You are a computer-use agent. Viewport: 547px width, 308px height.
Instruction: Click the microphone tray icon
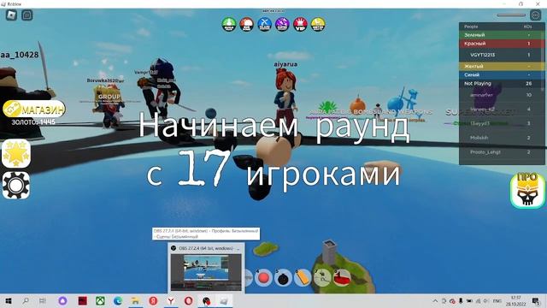click(461, 300)
